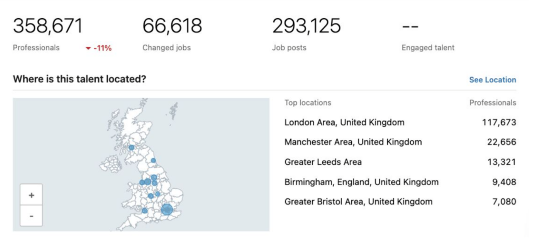Zoom out the map with minus button

pos(31,216)
